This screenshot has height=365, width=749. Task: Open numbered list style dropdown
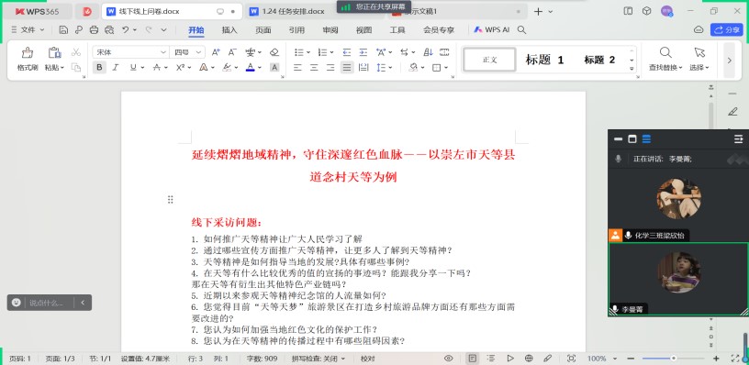coord(331,52)
